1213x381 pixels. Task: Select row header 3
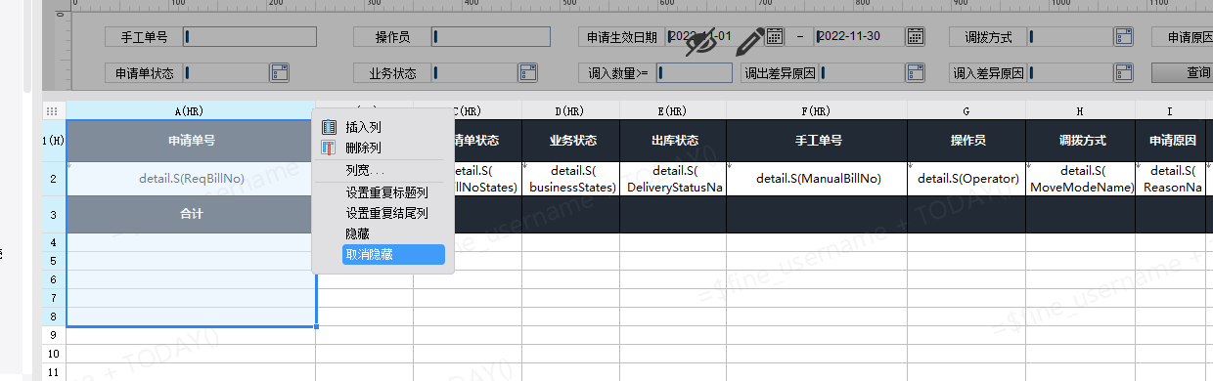point(53,214)
